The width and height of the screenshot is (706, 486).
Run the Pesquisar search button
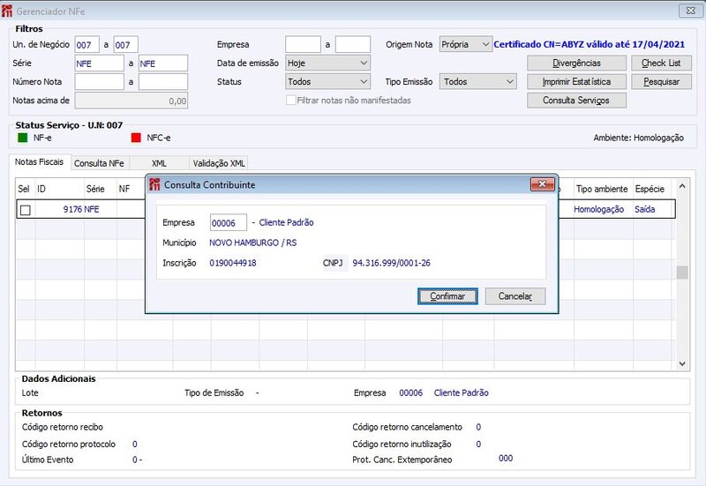[661, 81]
